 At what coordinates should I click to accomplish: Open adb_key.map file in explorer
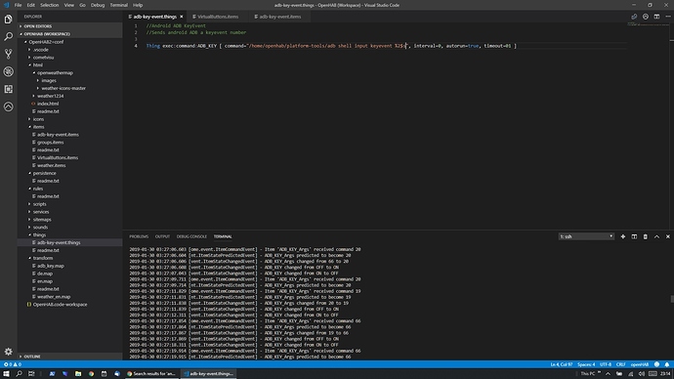point(50,266)
